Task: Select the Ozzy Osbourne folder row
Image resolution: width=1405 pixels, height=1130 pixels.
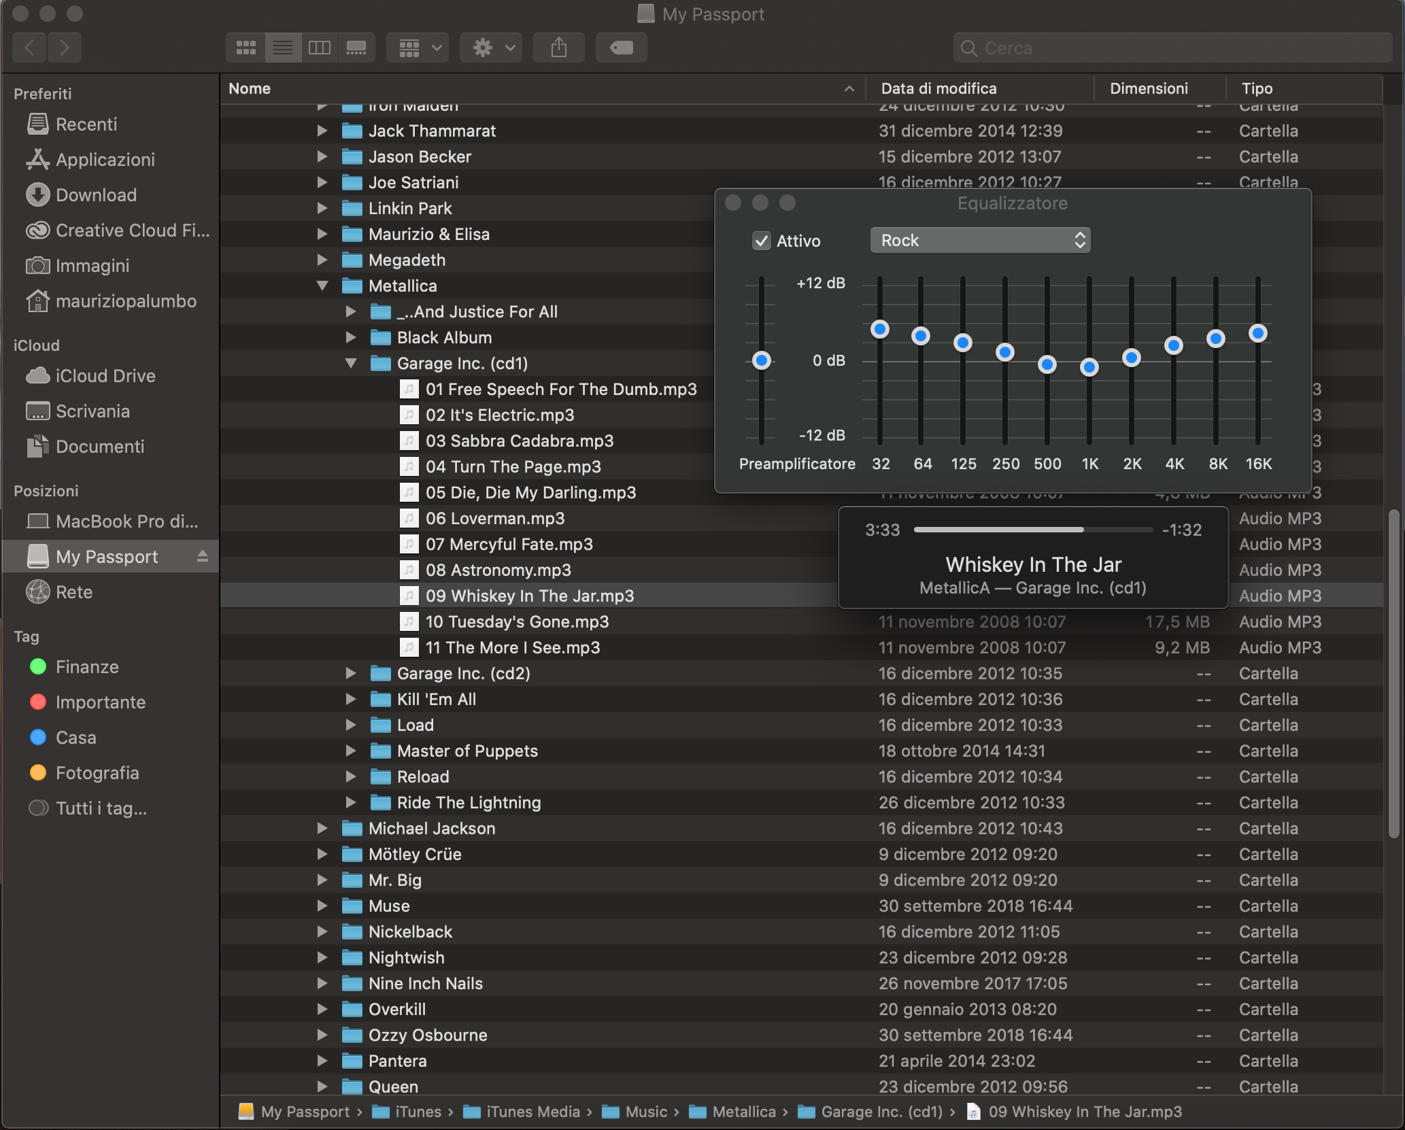Action: 801,1035
